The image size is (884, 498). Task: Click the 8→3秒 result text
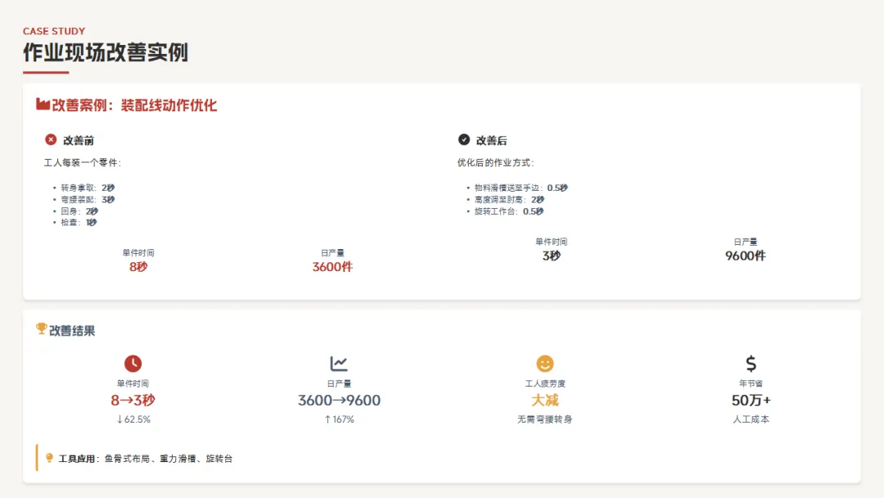coord(133,401)
